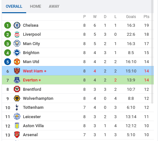Click the Tottenham cockerel crest
The height and width of the screenshot is (141, 158).
coord(17,108)
